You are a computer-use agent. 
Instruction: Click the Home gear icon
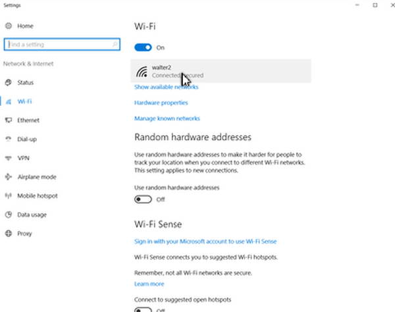tap(9, 26)
